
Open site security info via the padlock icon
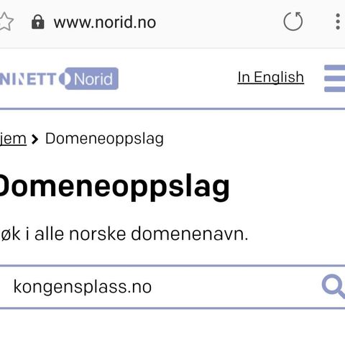[38, 22]
